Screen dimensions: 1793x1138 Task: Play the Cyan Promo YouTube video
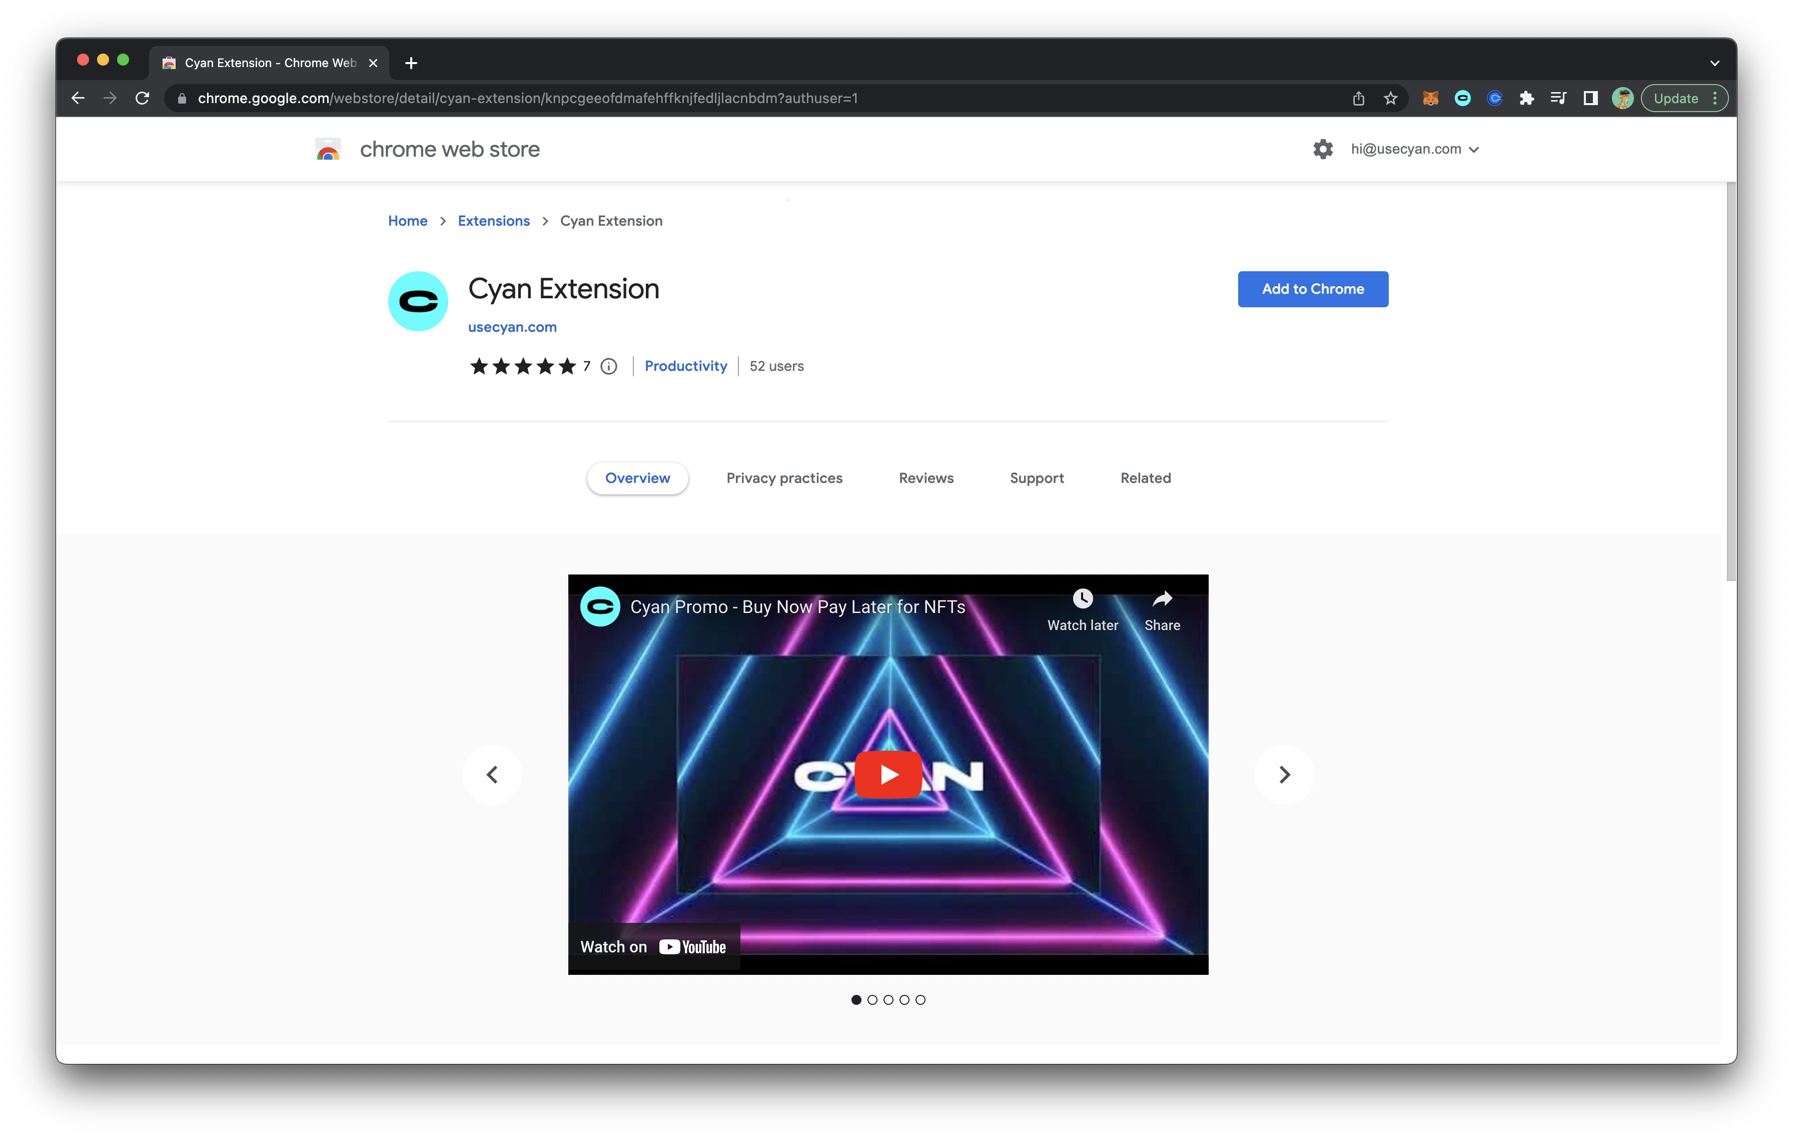887,775
